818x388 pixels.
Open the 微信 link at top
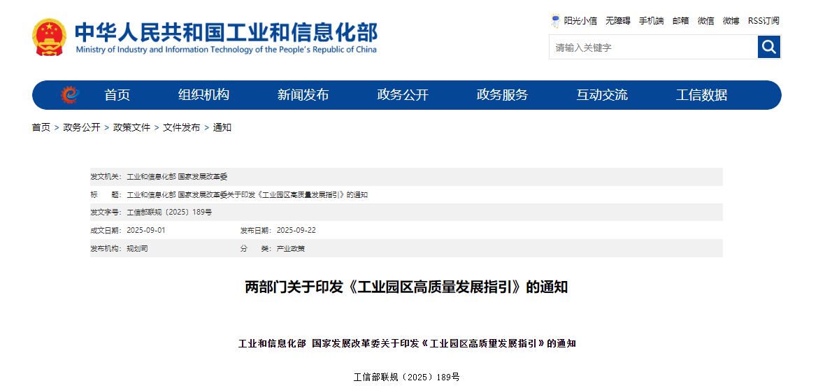point(706,21)
